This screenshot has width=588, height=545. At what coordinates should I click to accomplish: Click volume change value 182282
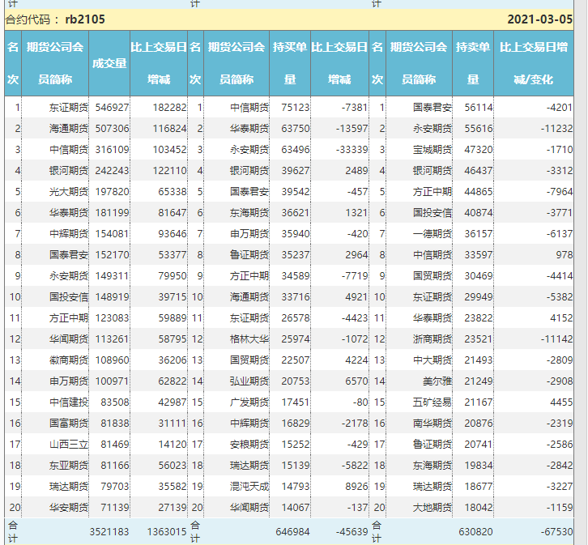pyautogui.click(x=169, y=108)
